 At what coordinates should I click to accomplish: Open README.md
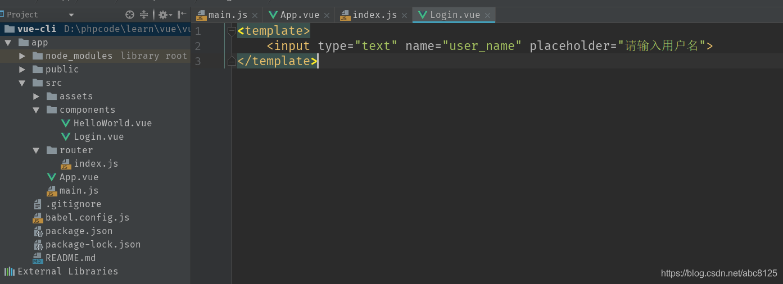tap(70, 258)
